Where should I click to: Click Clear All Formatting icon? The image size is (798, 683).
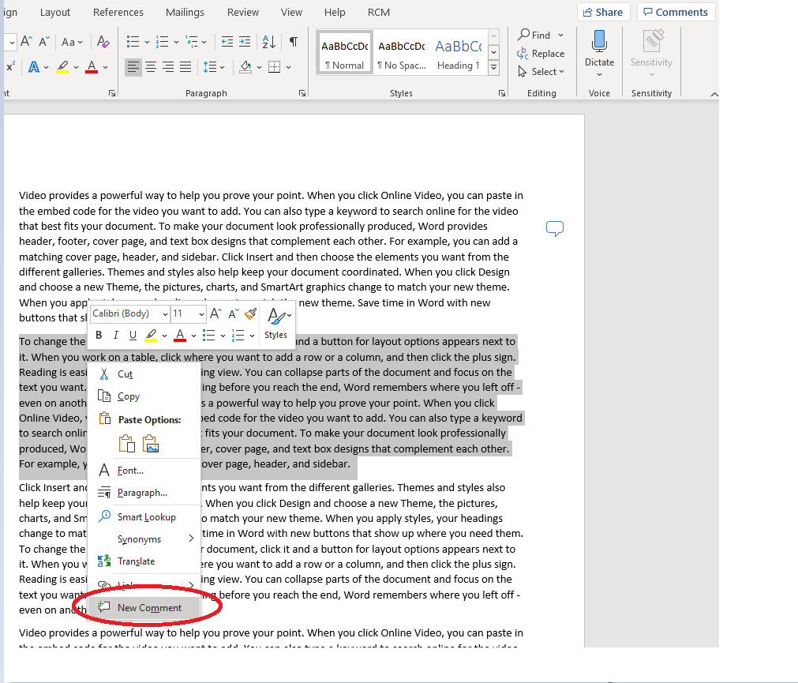(x=103, y=42)
